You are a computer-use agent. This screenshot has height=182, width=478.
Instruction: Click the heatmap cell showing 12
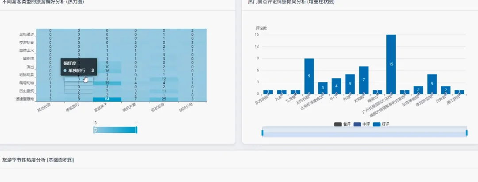pos(164,79)
